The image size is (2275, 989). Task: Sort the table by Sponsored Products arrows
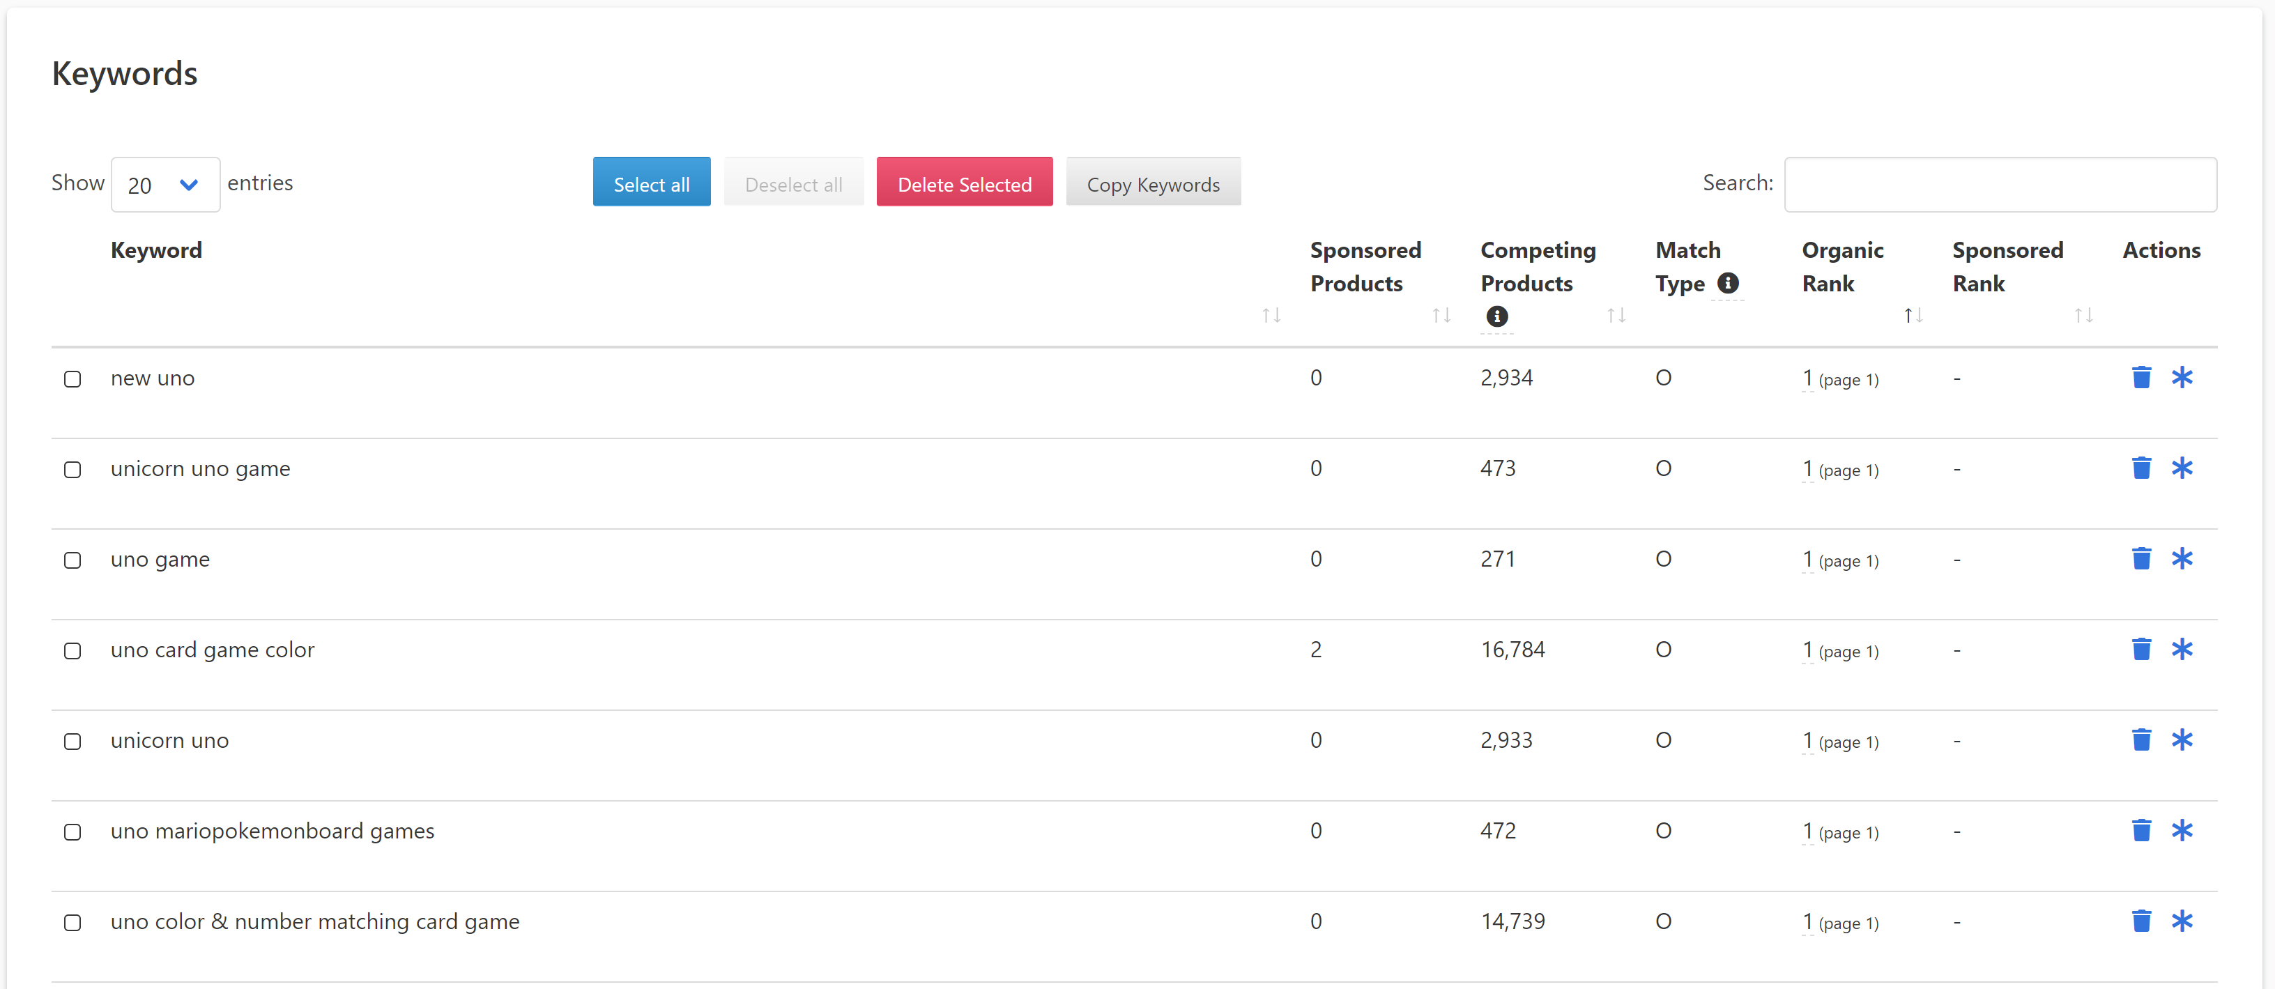point(1441,315)
